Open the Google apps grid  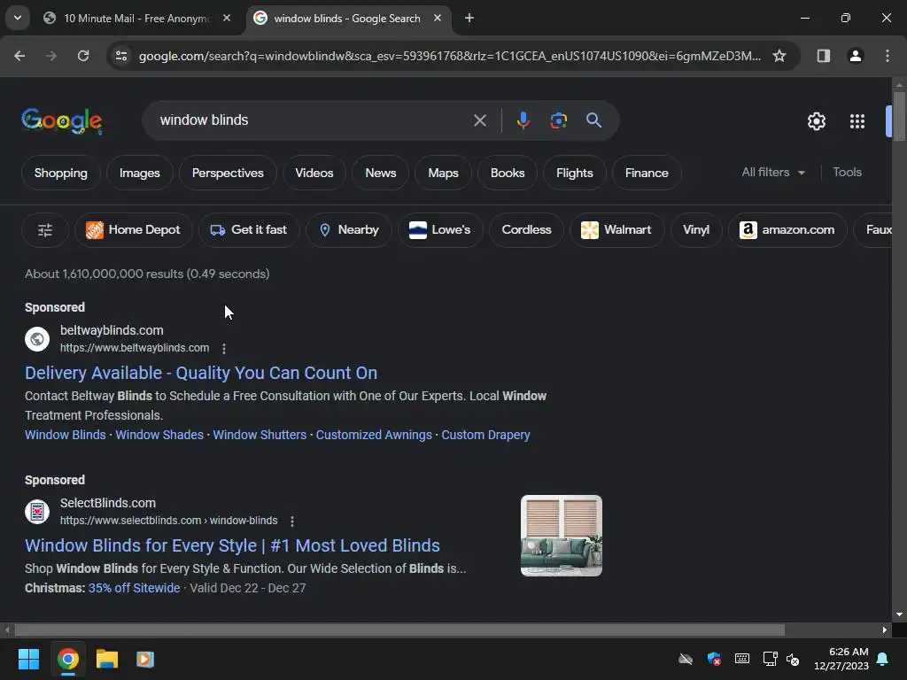point(857,121)
